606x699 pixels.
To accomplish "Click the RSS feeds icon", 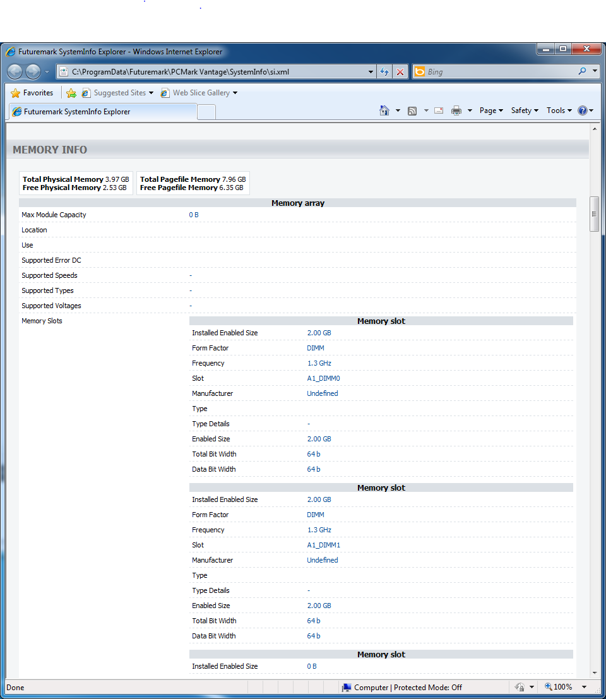I will pos(412,111).
